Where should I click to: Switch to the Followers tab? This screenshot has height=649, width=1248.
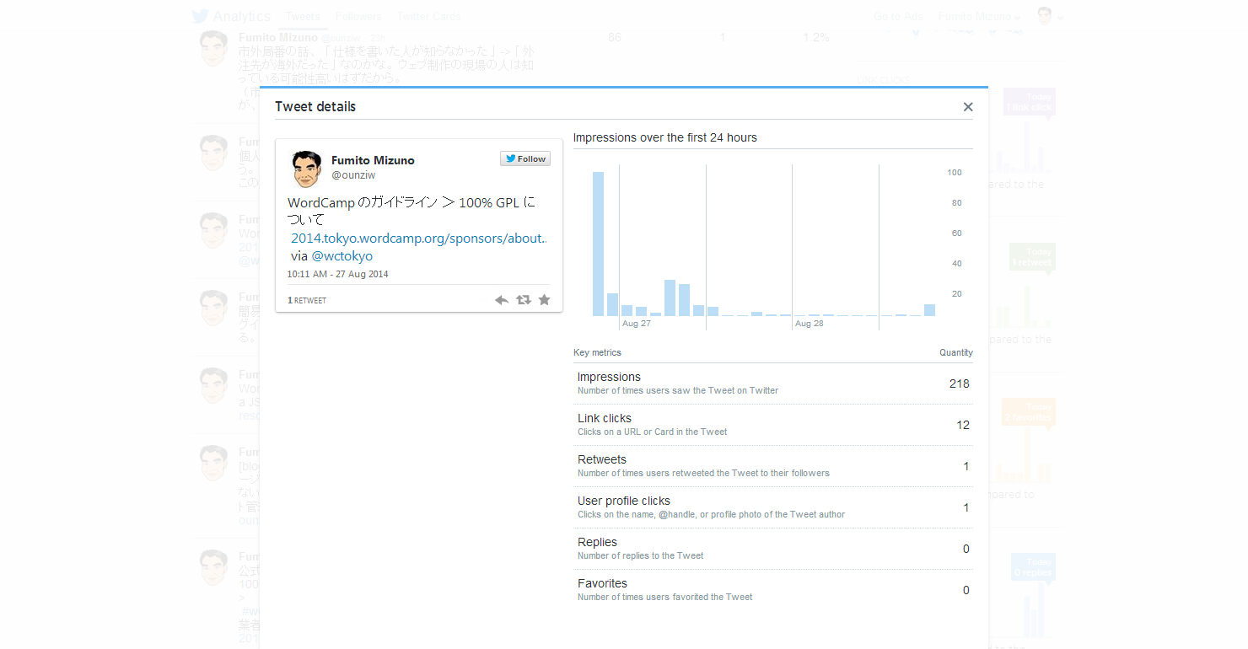point(358,16)
